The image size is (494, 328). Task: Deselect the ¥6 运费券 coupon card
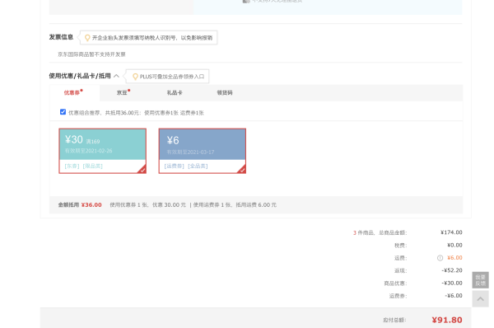[203, 151]
